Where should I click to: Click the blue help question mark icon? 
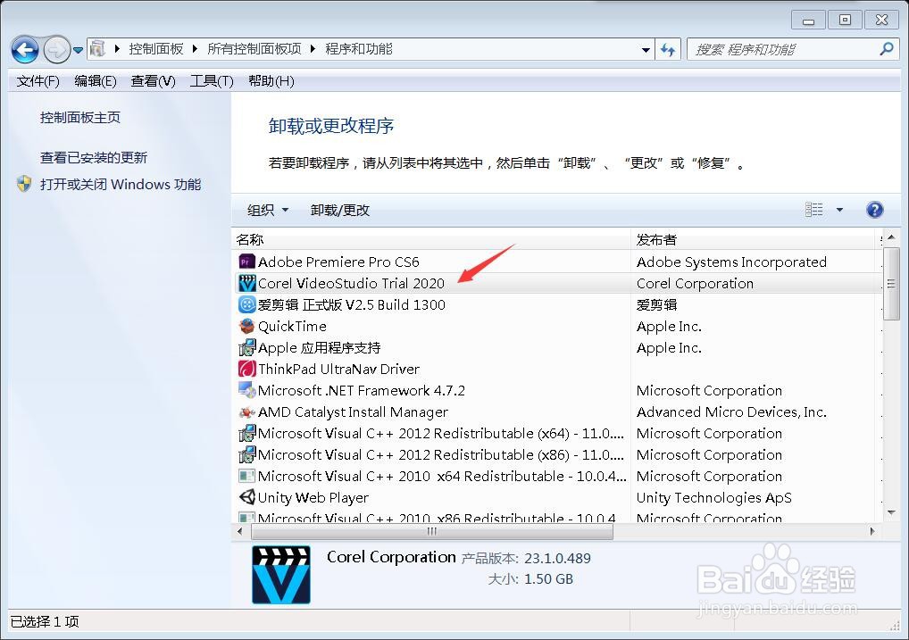click(x=874, y=209)
